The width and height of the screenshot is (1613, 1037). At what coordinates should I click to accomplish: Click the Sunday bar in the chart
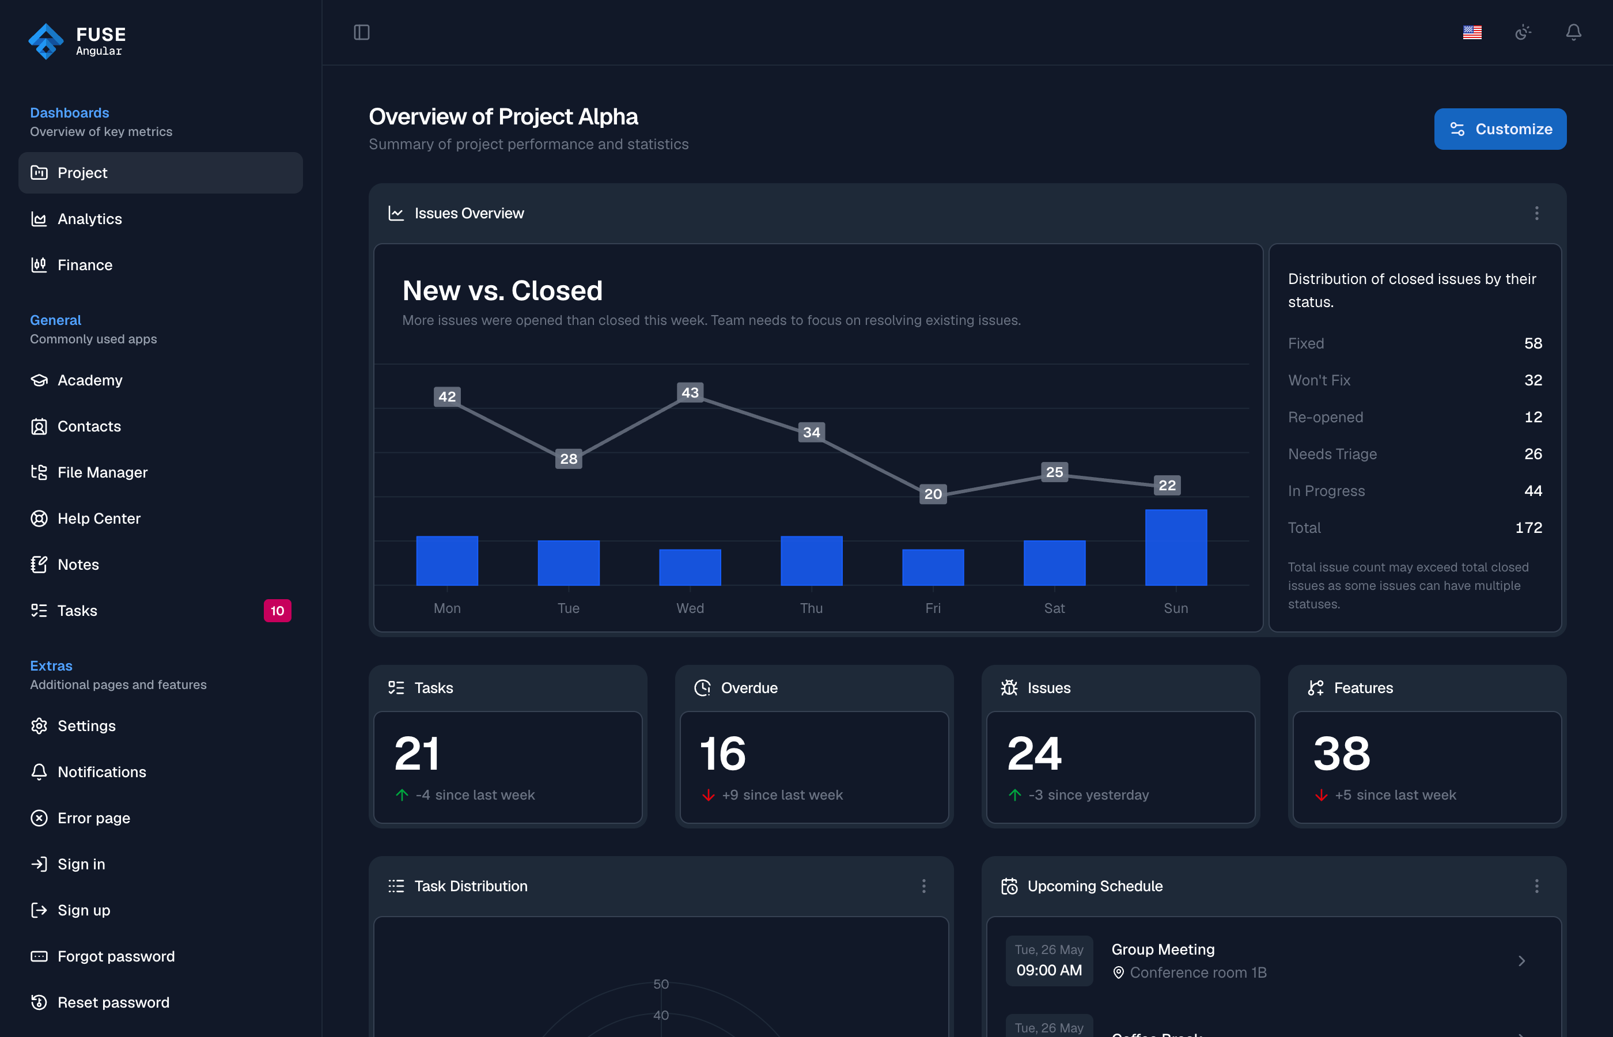click(1175, 547)
